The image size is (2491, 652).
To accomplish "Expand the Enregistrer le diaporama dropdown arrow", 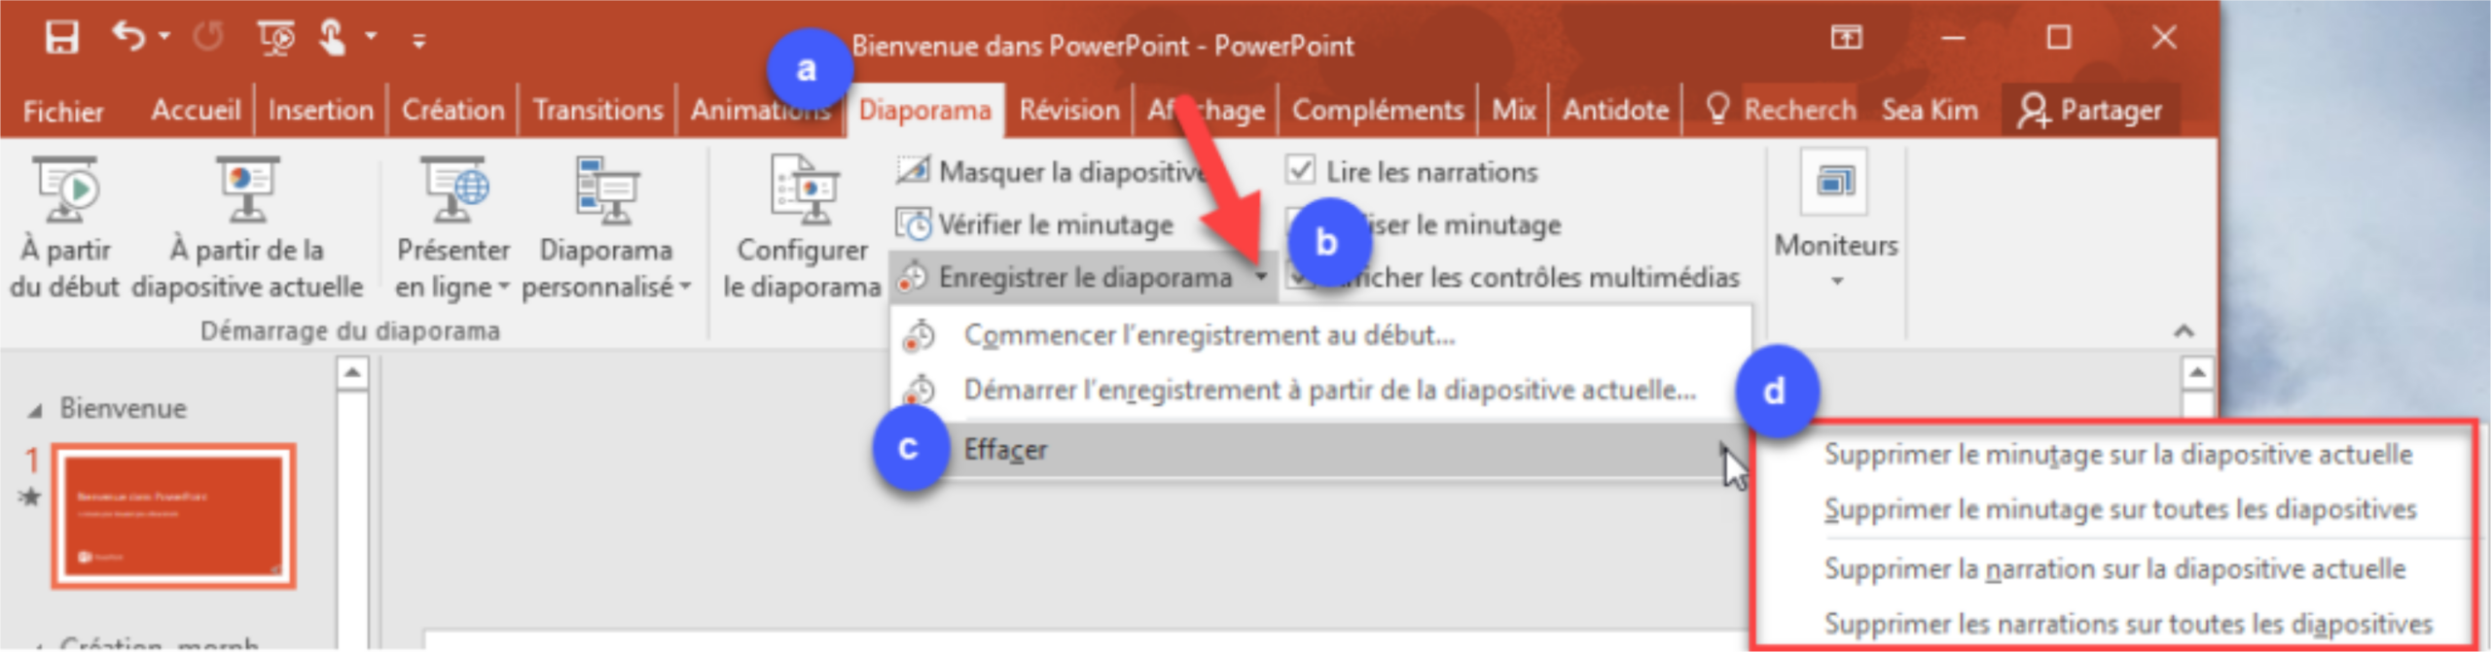I will [x=1261, y=278].
